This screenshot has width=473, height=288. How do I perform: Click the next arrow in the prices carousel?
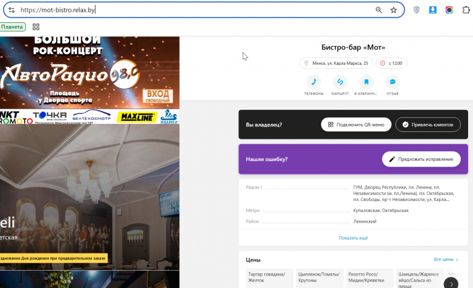pos(451,284)
